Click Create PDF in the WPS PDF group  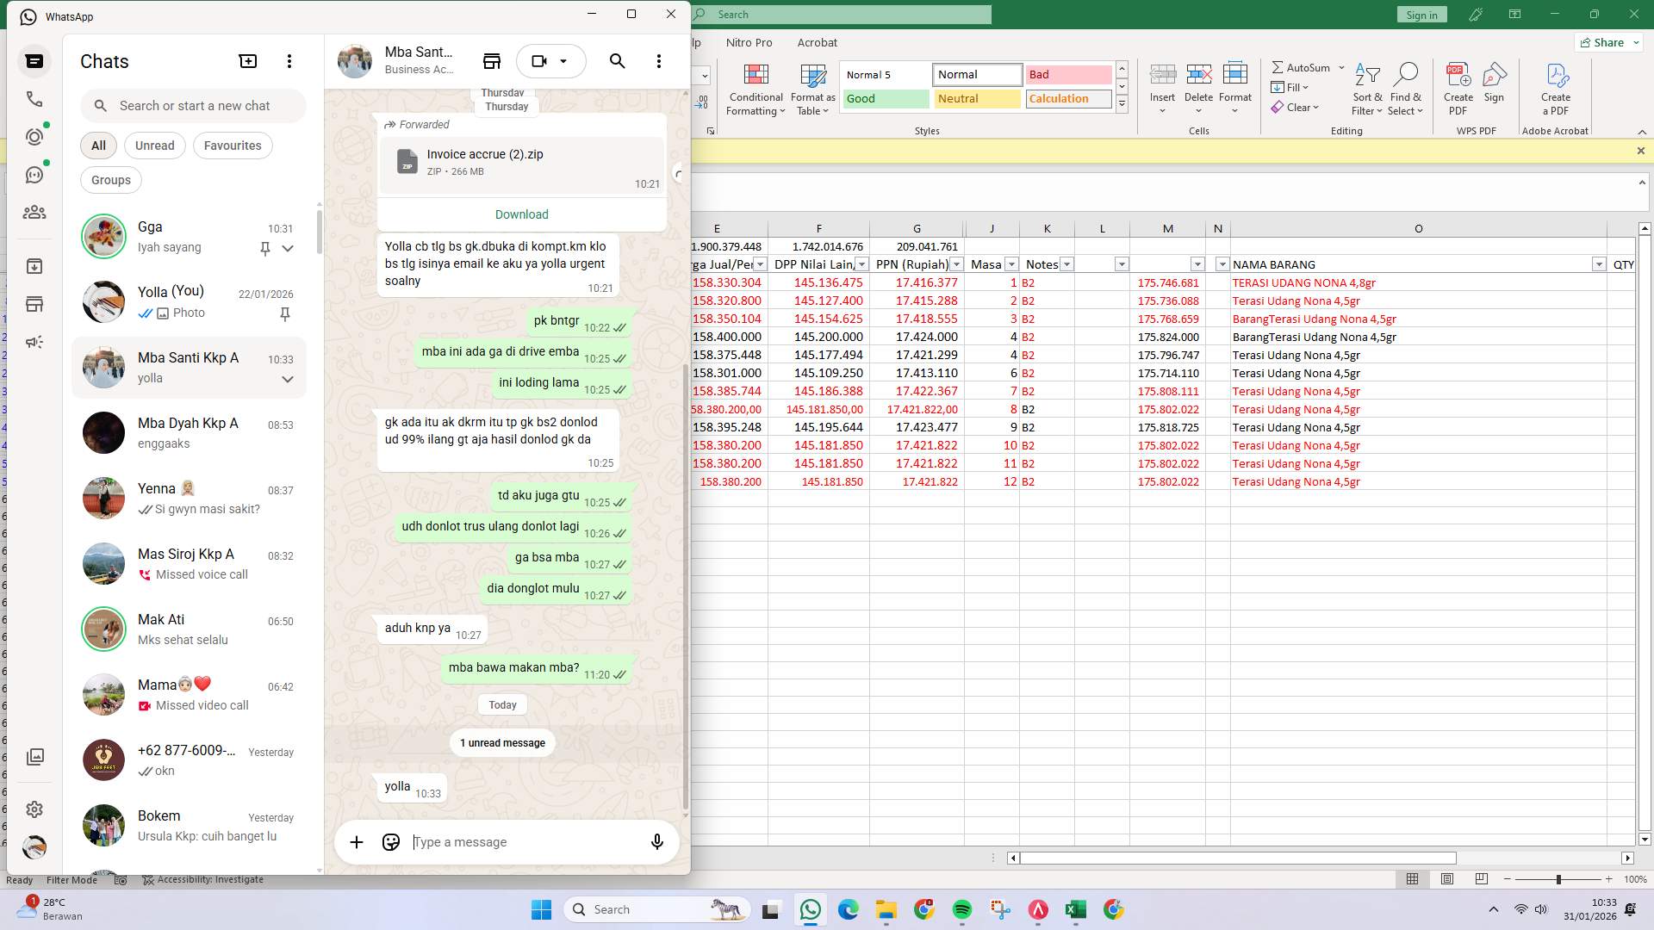pyautogui.click(x=1458, y=86)
